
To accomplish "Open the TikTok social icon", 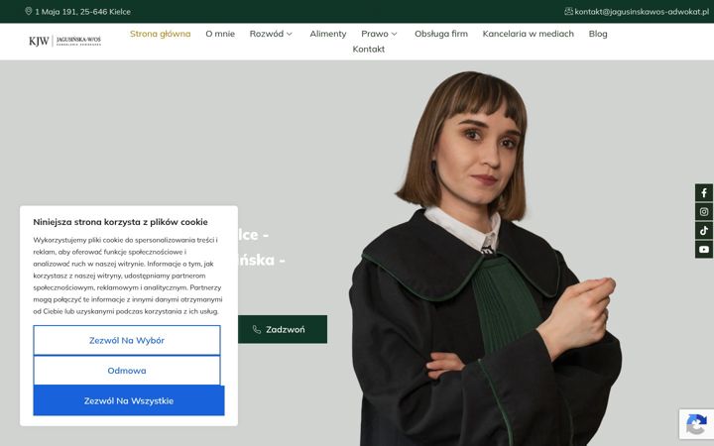I will [704, 231].
